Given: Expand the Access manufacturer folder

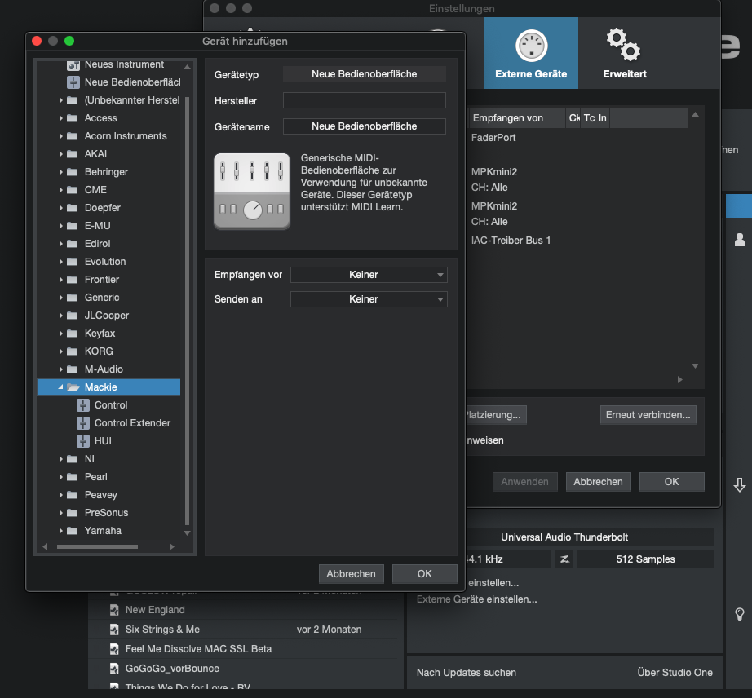Looking at the screenshot, I should pyautogui.click(x=60, y=118).
